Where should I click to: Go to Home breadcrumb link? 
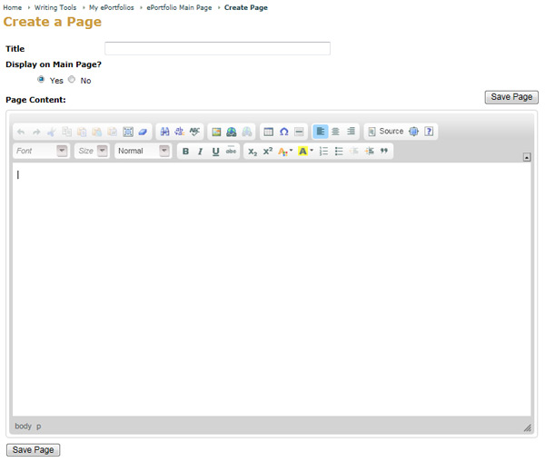click(13, 7)
